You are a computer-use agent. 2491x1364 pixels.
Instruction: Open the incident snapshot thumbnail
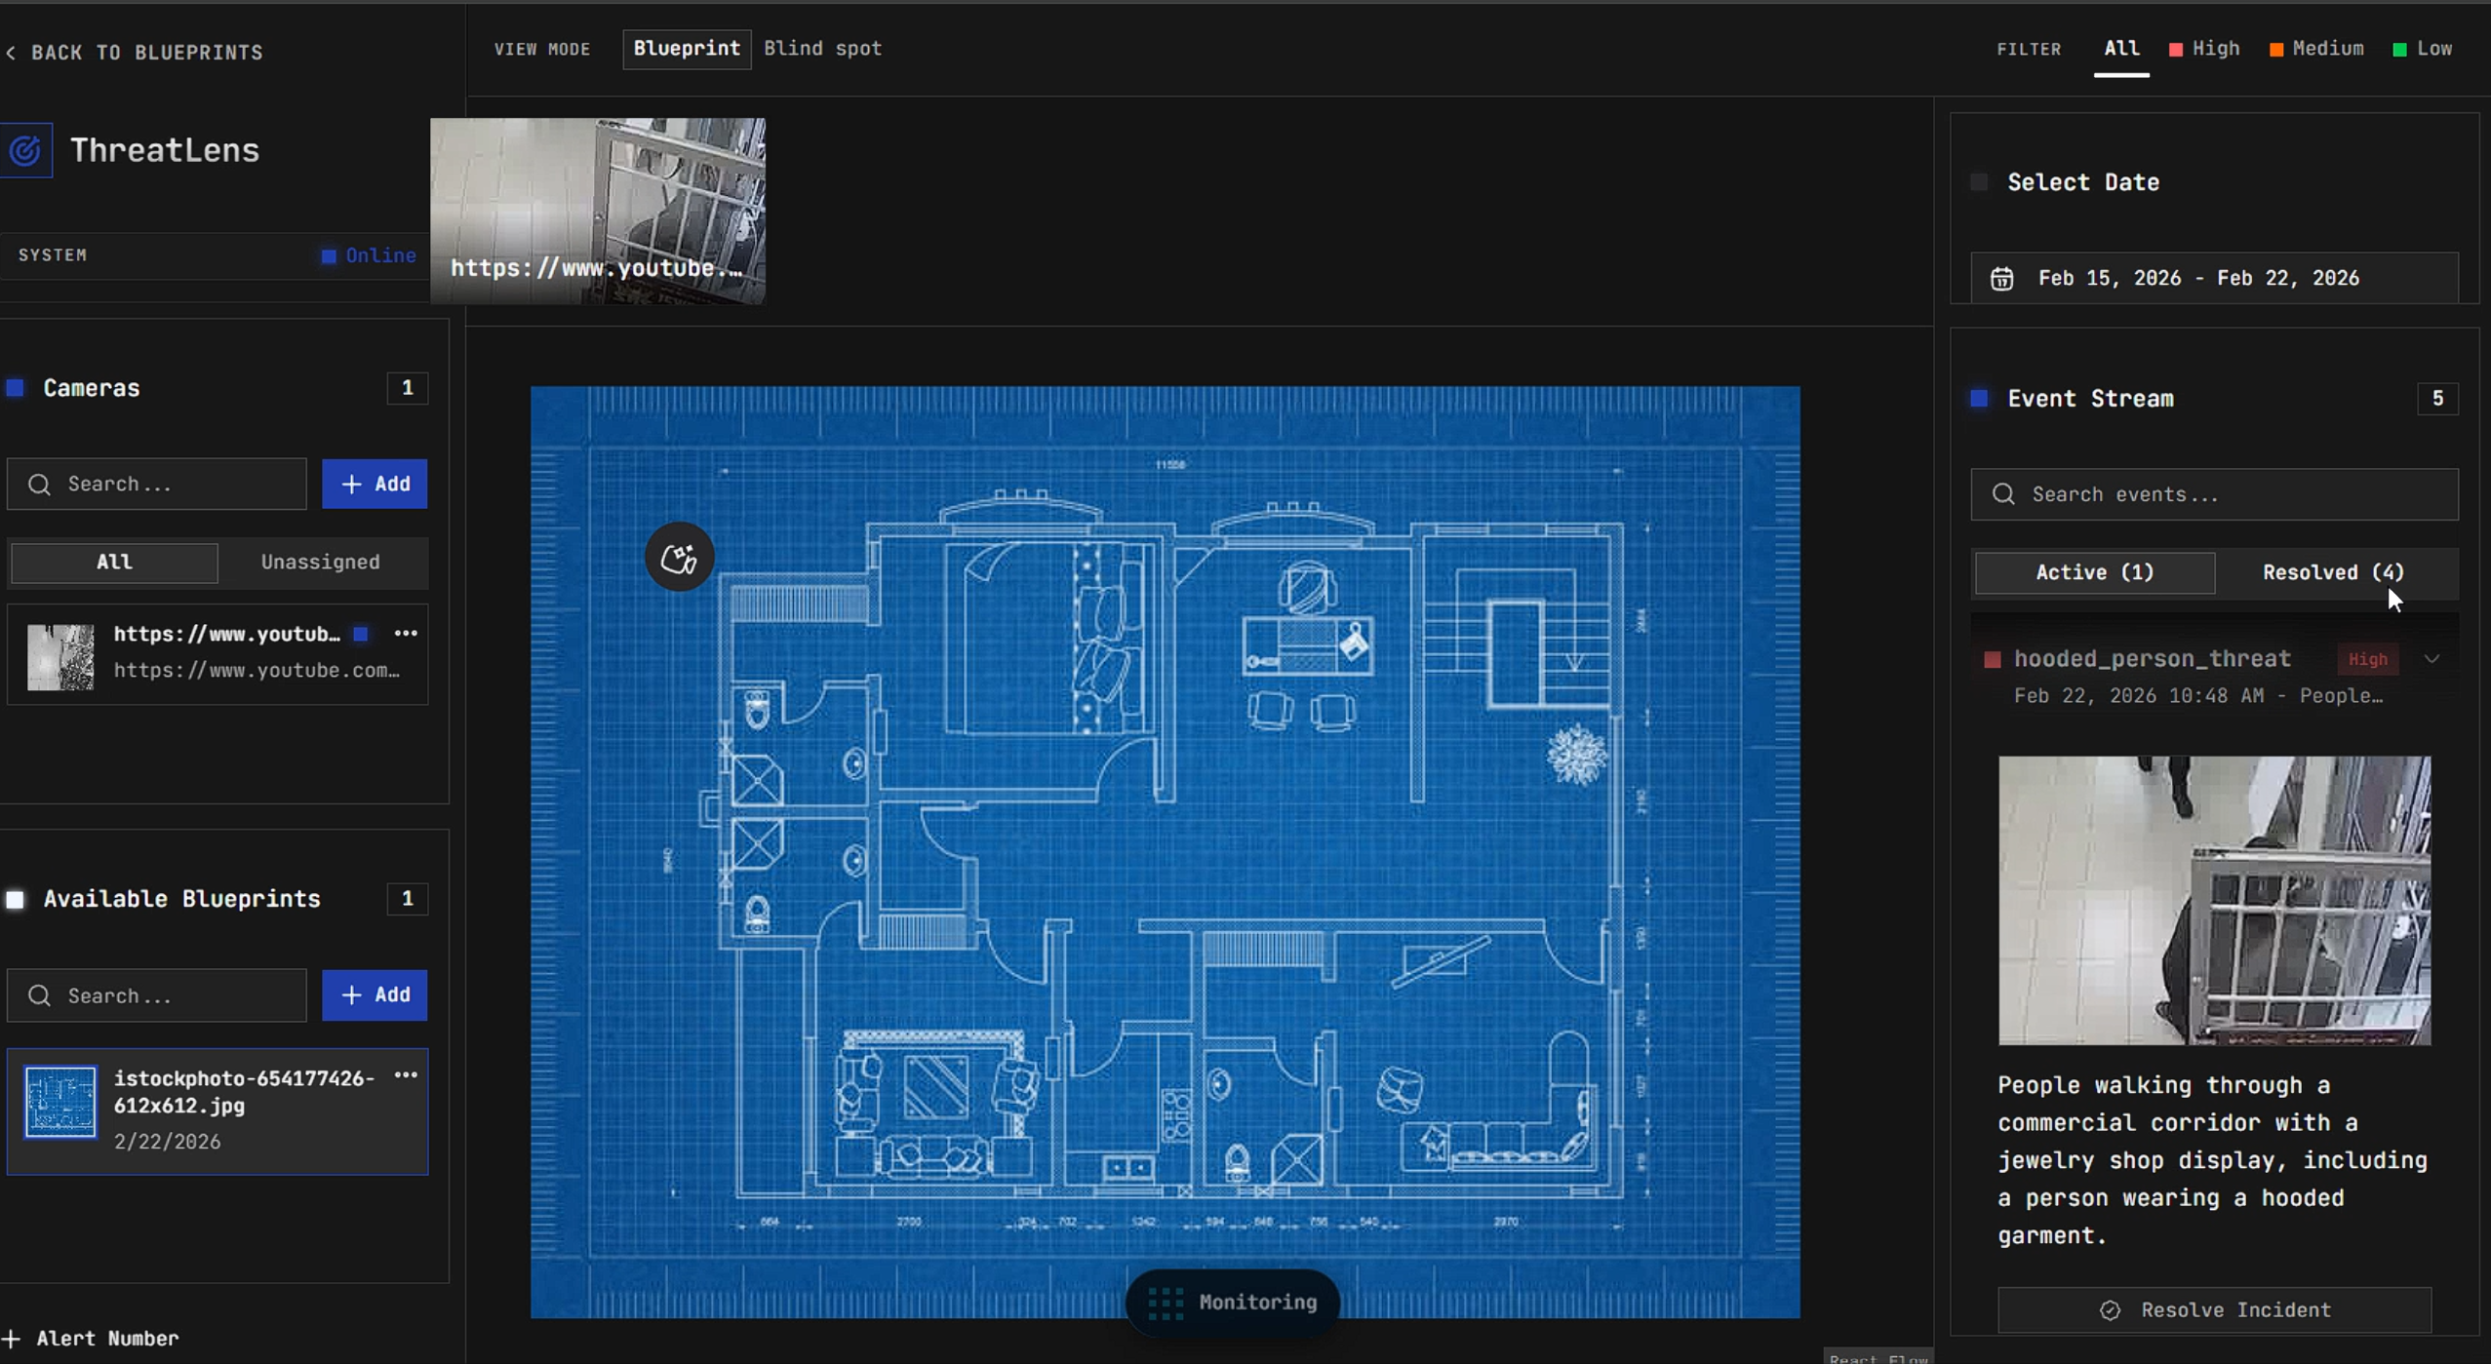2214,900
